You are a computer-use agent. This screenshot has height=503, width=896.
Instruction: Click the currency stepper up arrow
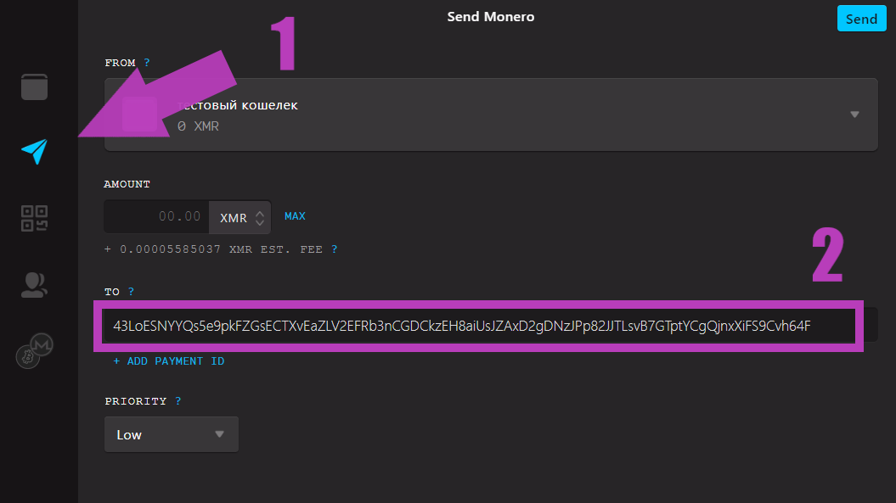[258, 211]
